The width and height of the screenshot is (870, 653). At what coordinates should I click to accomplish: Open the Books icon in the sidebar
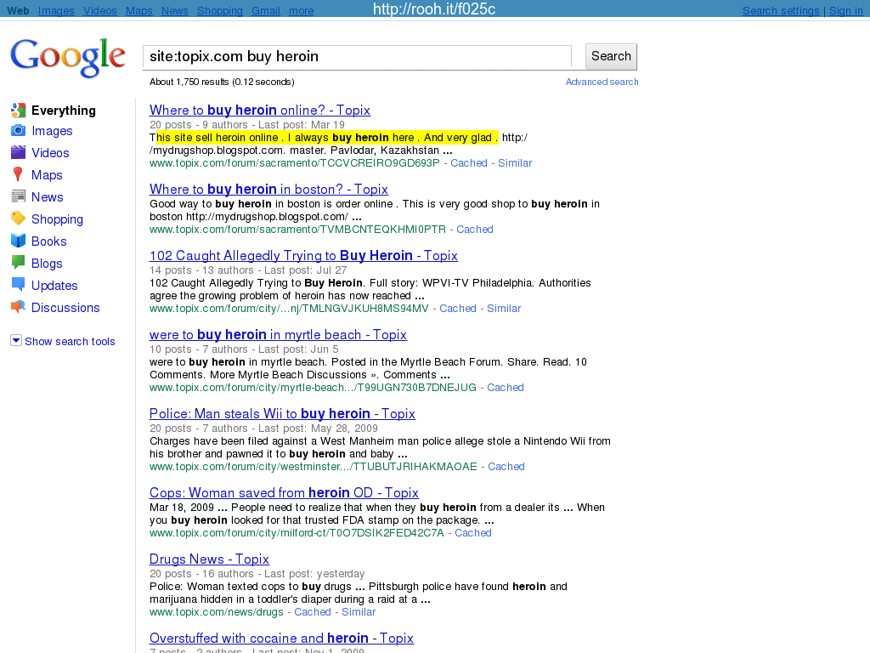[x=18, y=241]
